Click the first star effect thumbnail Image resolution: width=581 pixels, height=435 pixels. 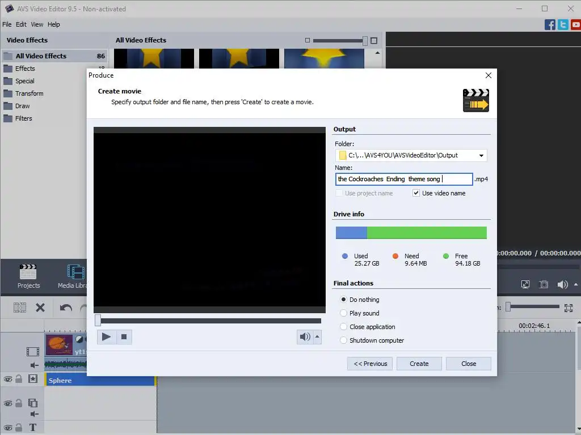pyautogui.click(x=154, y=58)
